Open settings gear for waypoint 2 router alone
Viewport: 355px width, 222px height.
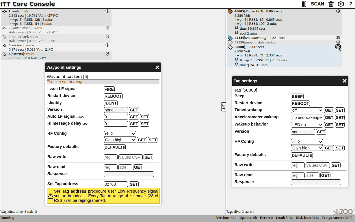pyautogui.click(x=107, y=28)
